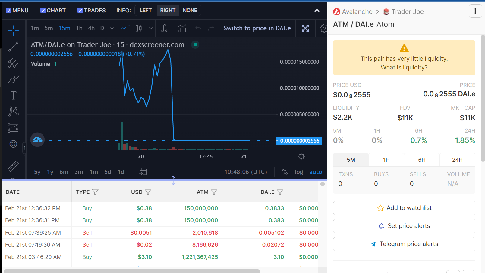Expand the chart style dropdown arrow
The image size is (485, 273).
[x=150, y=28]
